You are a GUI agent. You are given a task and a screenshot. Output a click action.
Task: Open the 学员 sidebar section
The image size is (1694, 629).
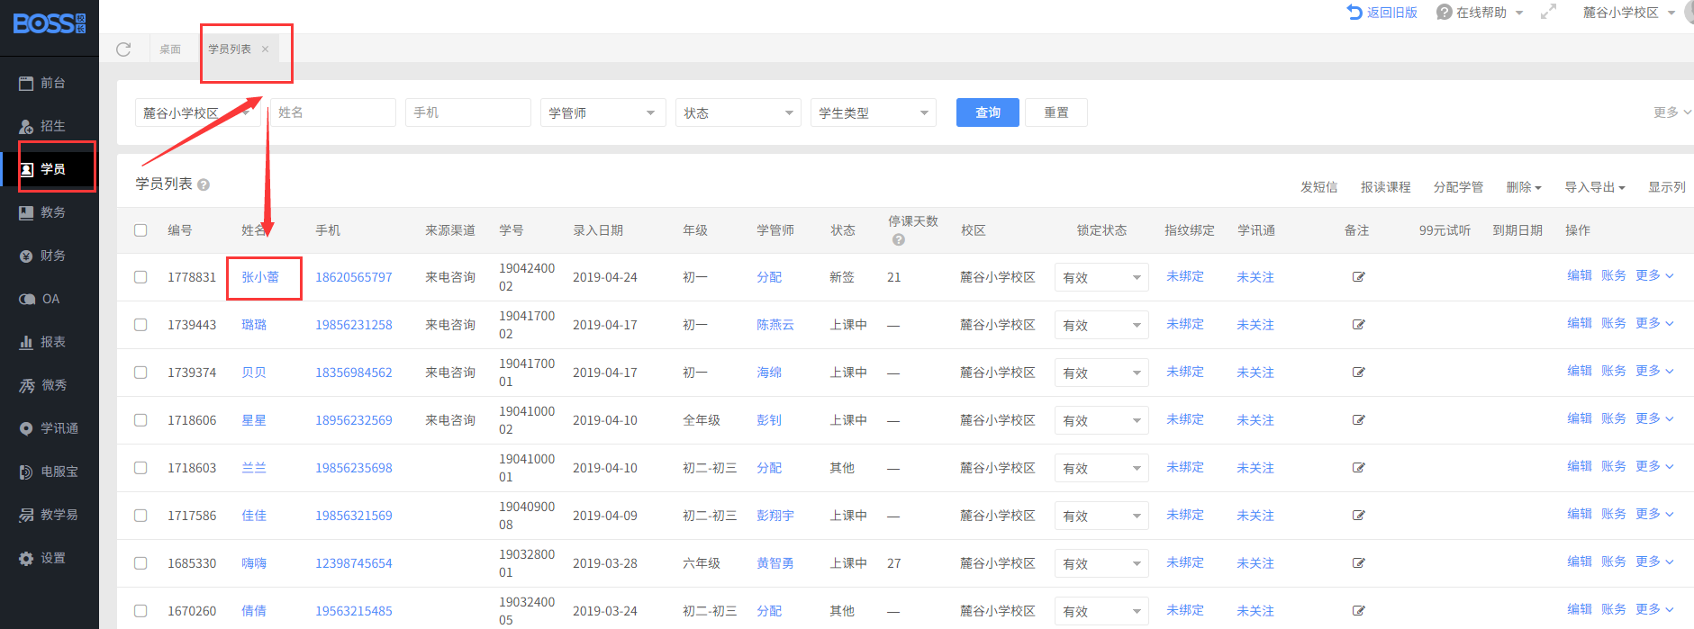(50, 169)
